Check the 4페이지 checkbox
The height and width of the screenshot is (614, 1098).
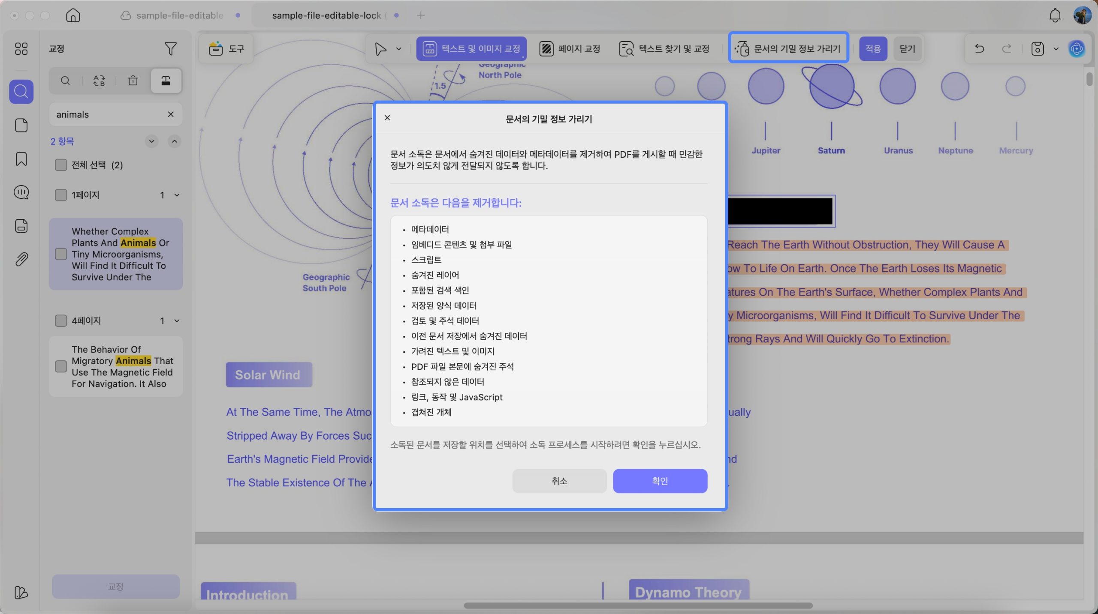coord(61,320)
